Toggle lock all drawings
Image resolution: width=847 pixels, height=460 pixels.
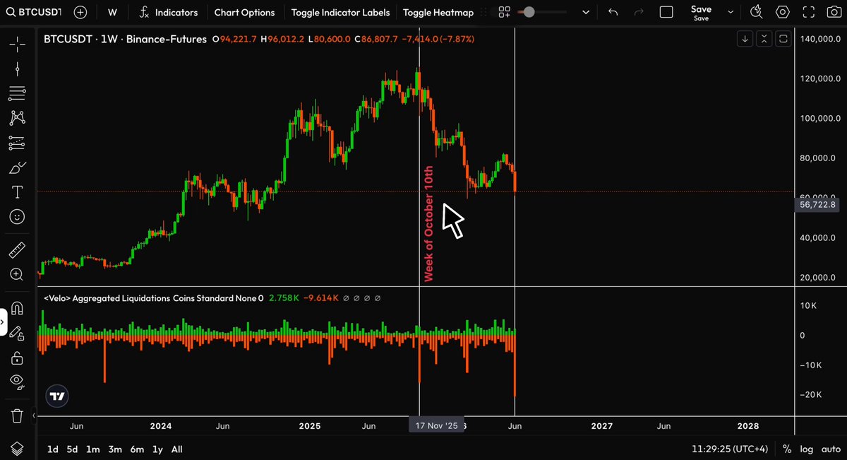point(18,358)
